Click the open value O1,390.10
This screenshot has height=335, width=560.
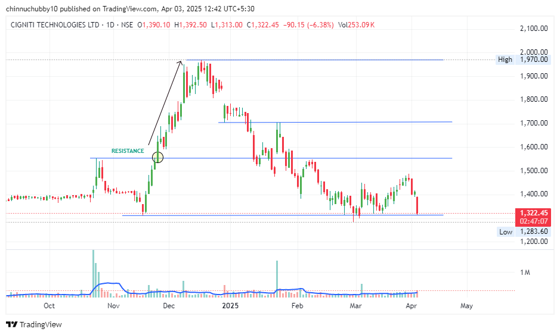tap(154, 25)
